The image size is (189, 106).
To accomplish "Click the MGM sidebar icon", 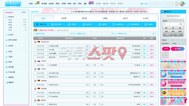I will click(7, 62).
